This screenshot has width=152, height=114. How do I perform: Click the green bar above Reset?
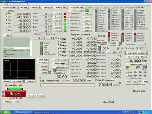(15, 89)
